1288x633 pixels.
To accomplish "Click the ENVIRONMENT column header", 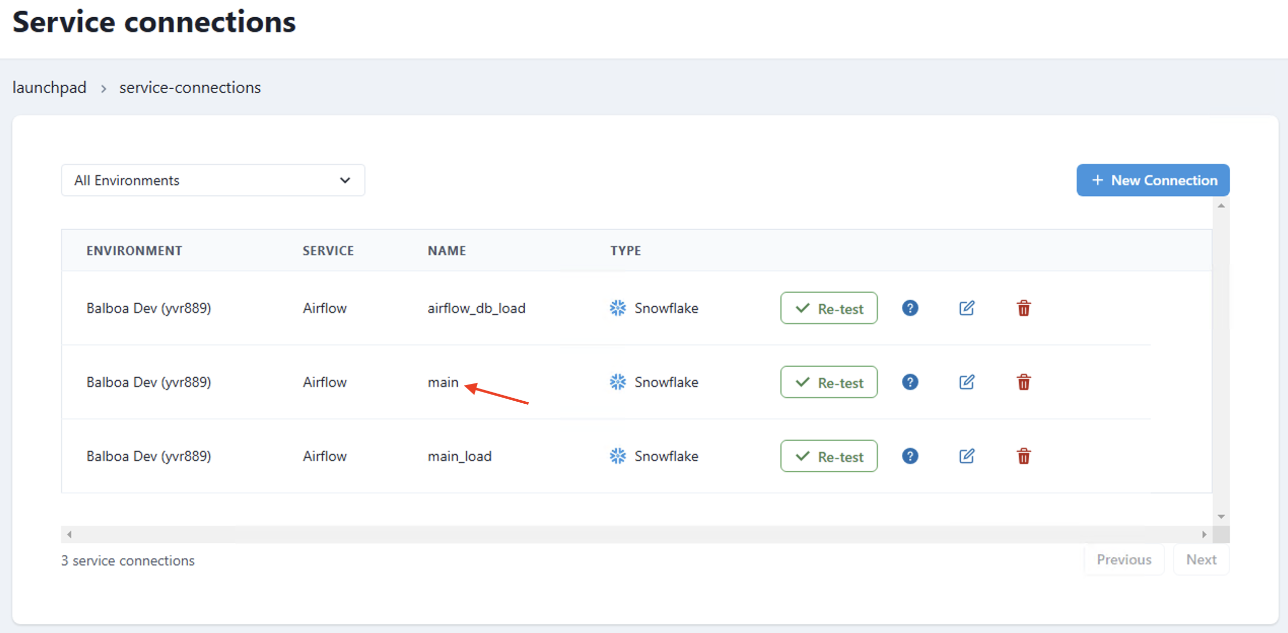I will [x=134, y=251].
